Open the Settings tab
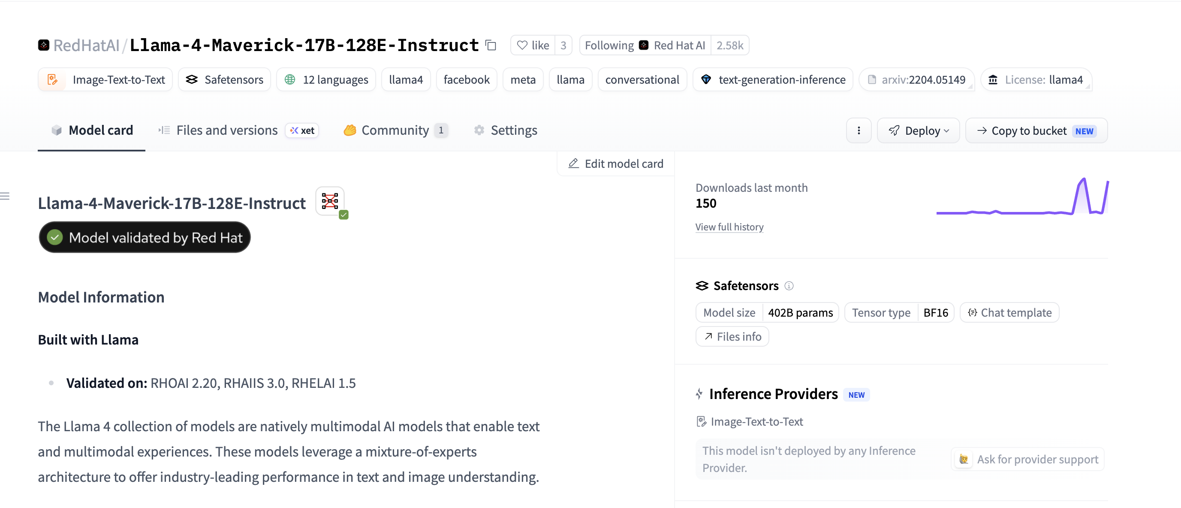This screenshot has width=1181, height=508. point(505,130)
